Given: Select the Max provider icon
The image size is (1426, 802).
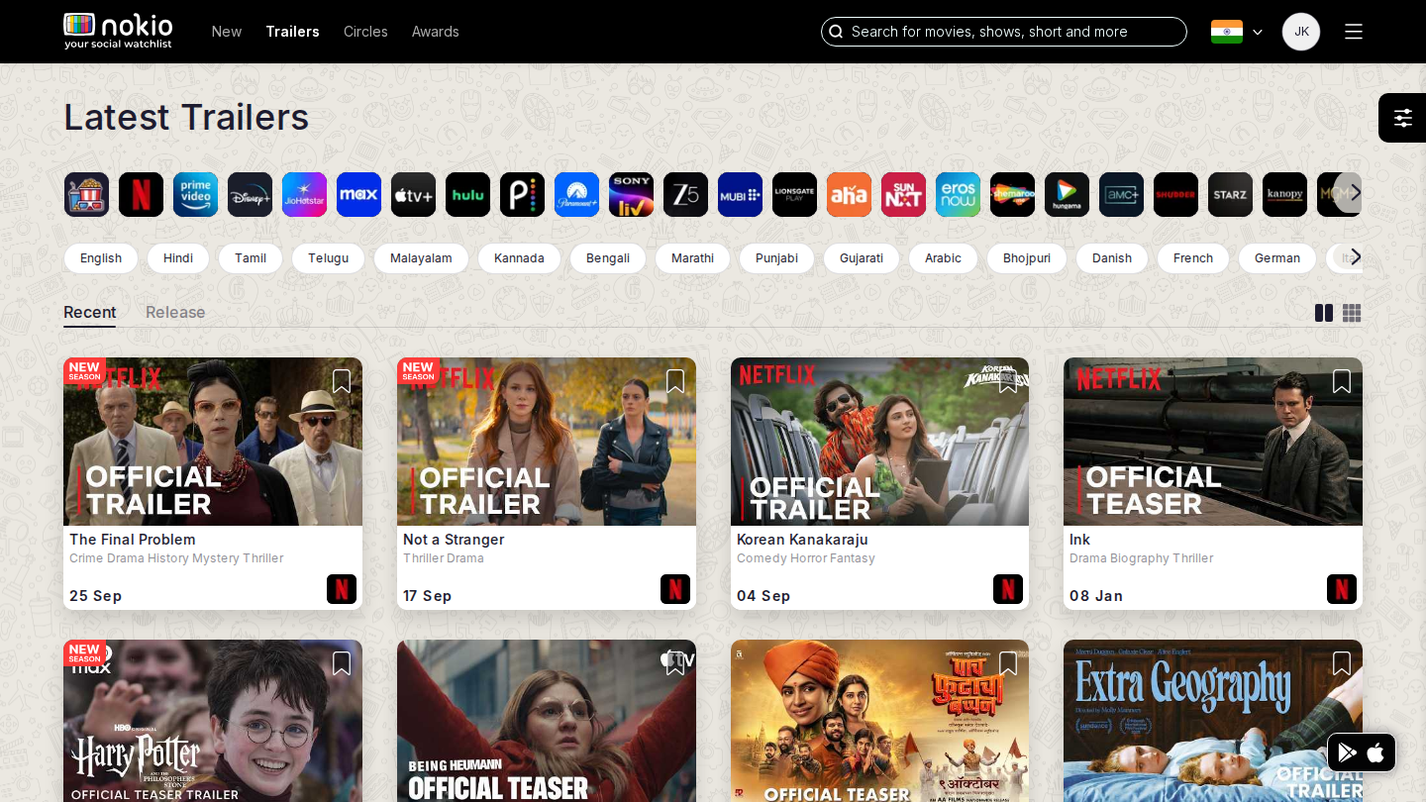Looking at the screenshot, I should click(358, 194).
